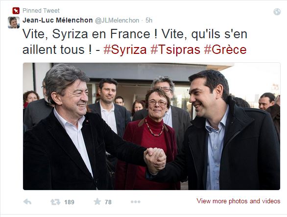The height and width of the screenshot is (217, 287).
Task: Click the 189 retweet count
Action: point(69,202)
